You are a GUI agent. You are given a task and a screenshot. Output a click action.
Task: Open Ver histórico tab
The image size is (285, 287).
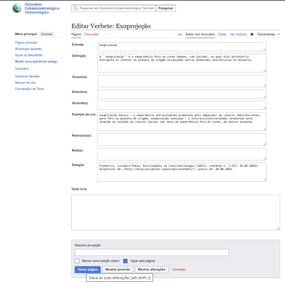[x=239, y=34]
